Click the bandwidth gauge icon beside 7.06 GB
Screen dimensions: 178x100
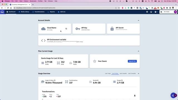[x=71, y=63]
